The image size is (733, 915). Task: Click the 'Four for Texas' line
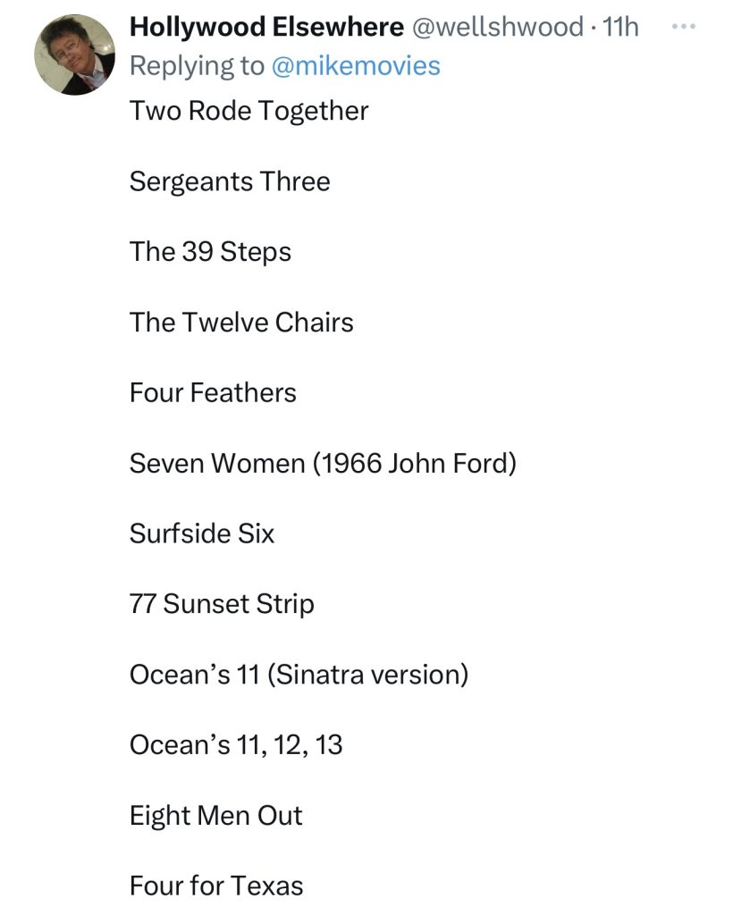(x=216, y=886)
